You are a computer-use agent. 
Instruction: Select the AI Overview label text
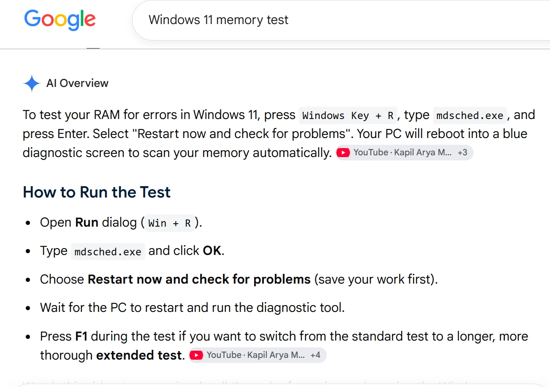77,83
